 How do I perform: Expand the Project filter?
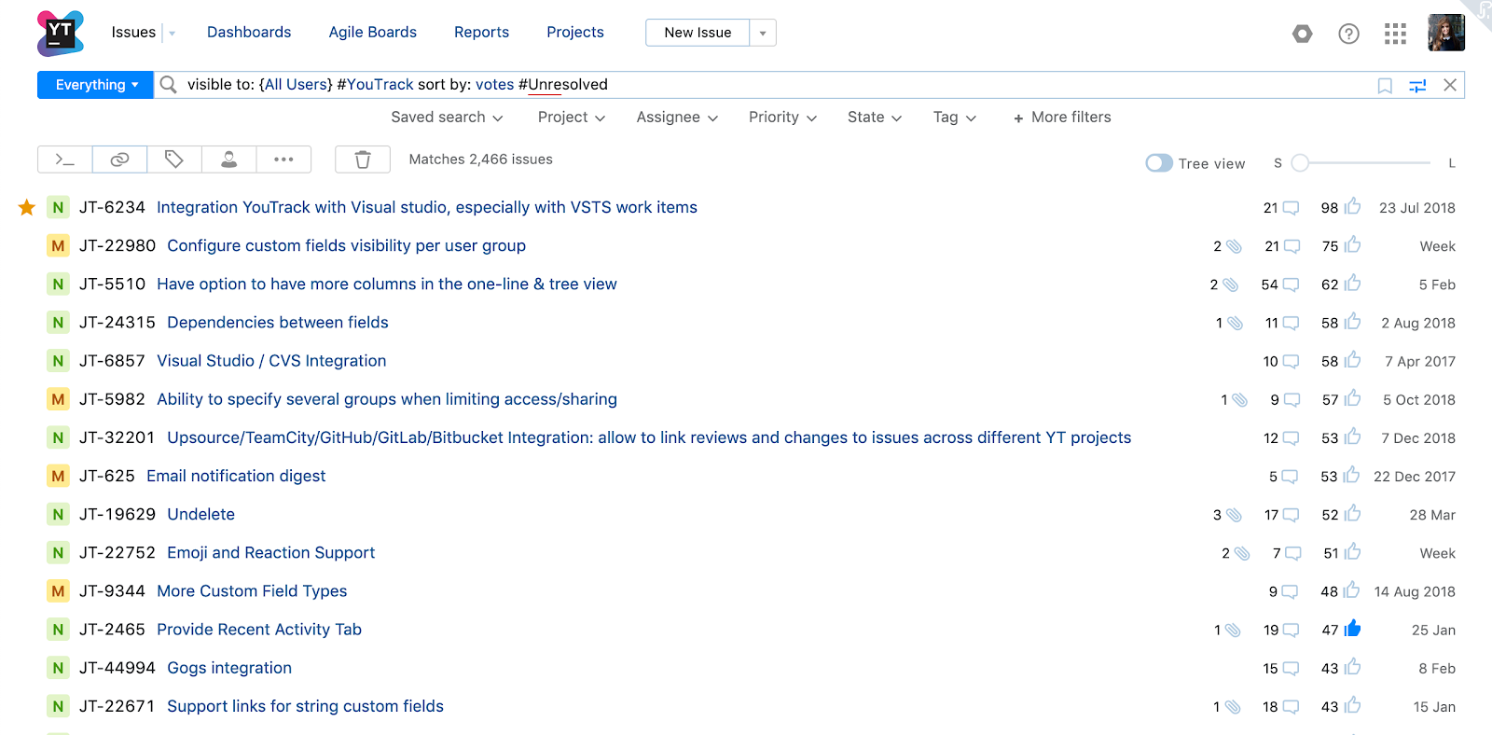[572, 118]
